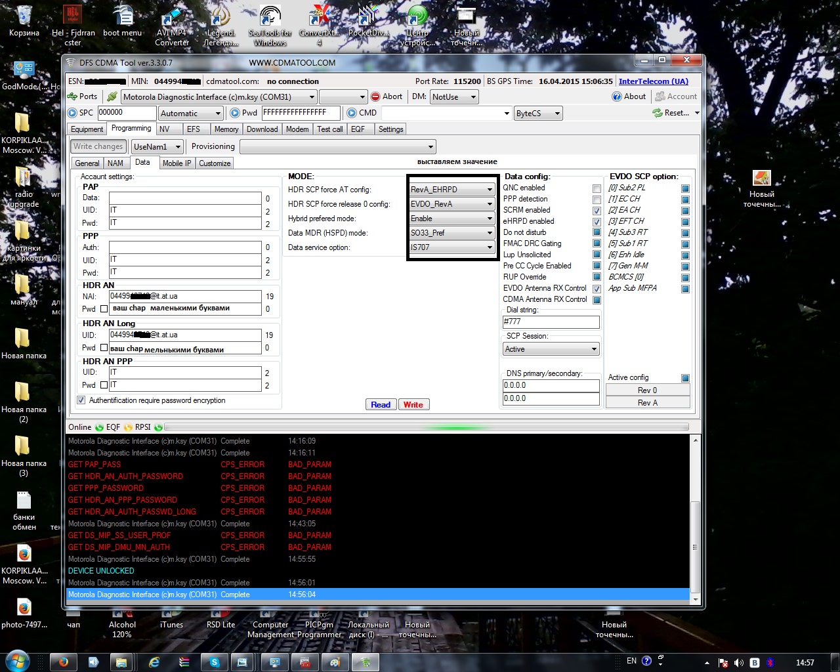Open HDR SCP force AT config dropdown
The image size is (840, 672).
[451, 190]
